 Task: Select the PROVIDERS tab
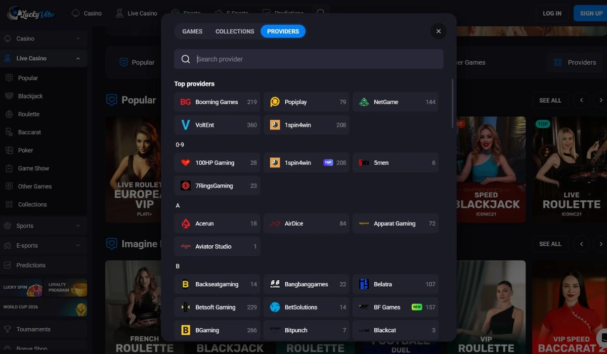click(x=283, y=31)
